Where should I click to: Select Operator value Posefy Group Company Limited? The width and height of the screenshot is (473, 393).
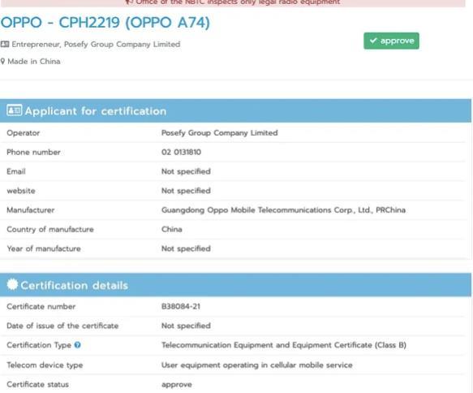[220, 133]
